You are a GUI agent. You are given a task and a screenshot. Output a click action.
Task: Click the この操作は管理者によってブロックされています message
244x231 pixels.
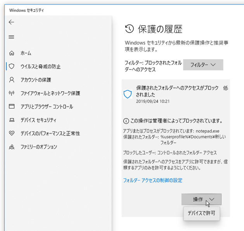(177, 121)
